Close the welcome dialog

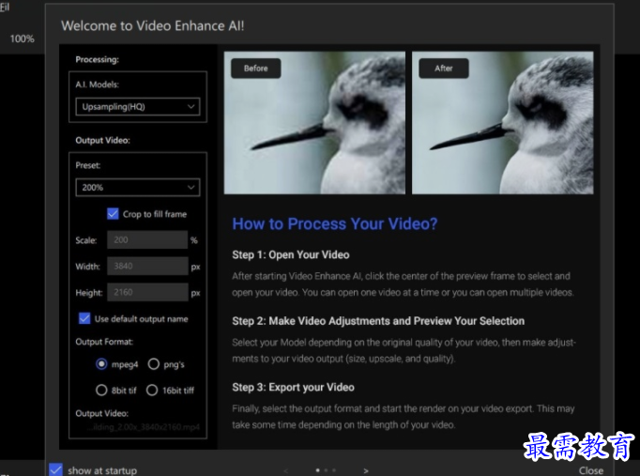pyautogui.click(x=590, y=470)
